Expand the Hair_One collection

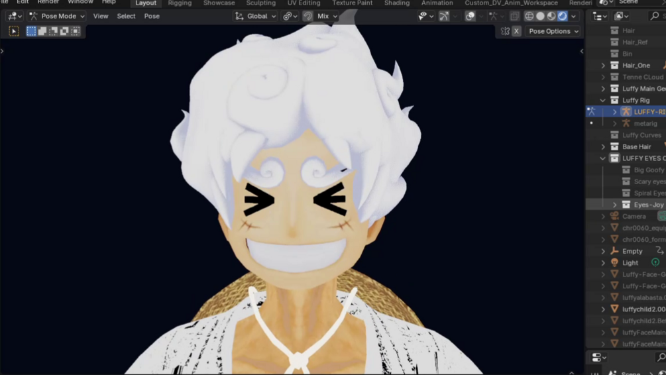coord(603,66)
